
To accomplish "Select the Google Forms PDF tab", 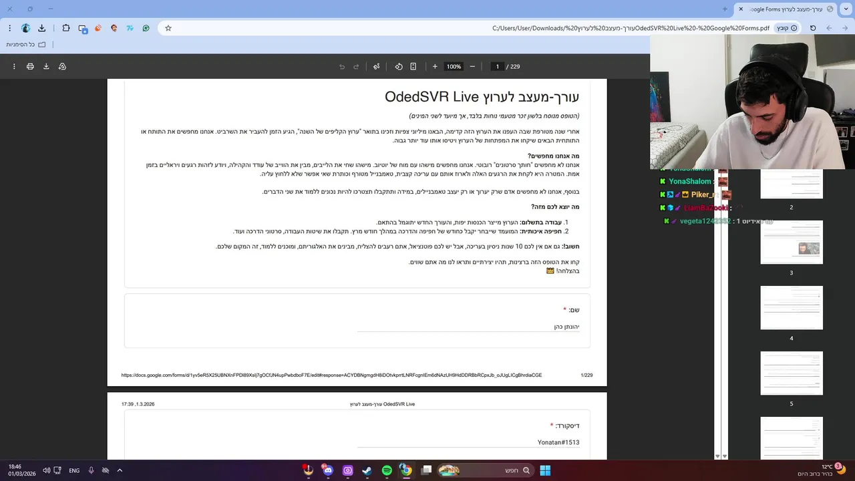I will pos(786,9).
